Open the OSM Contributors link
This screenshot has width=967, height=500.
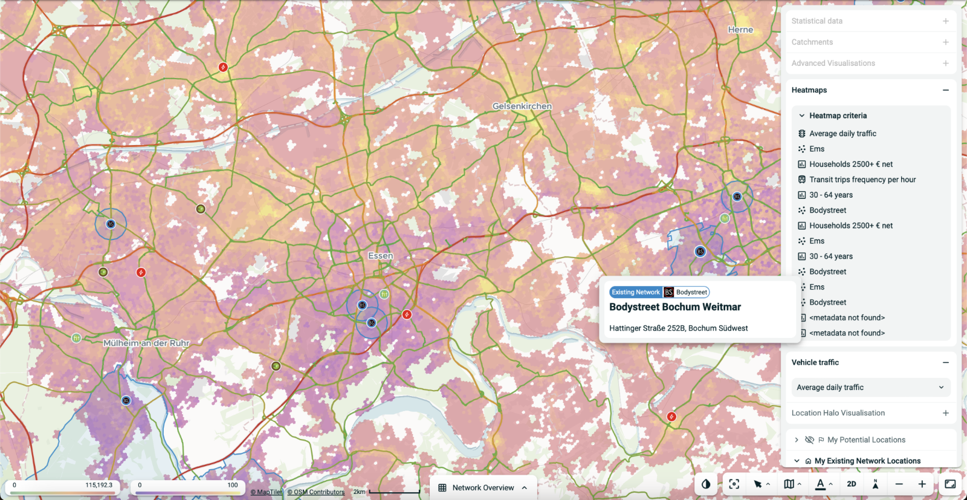pos(316,492)
